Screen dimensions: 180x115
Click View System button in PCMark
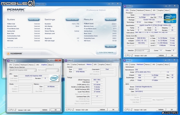click(111, 46)
